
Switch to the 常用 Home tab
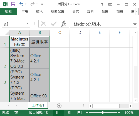point(25,11)
